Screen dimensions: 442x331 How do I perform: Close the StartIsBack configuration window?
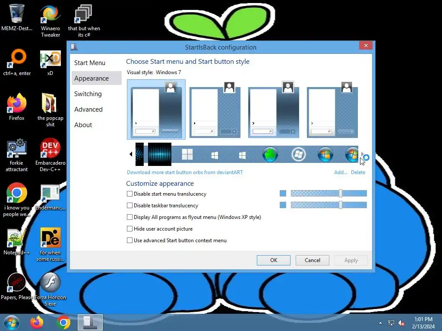[x=366, y=45]
